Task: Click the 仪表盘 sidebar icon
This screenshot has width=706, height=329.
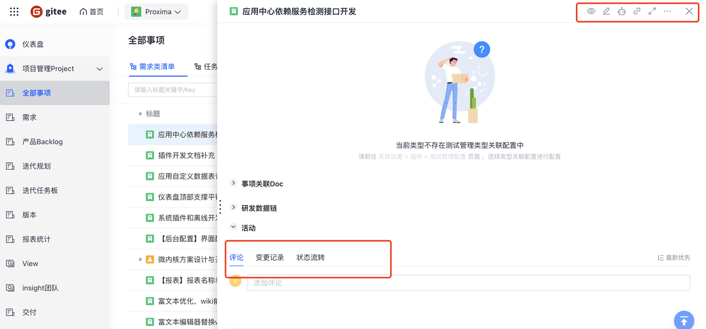Action: point(10,44)
